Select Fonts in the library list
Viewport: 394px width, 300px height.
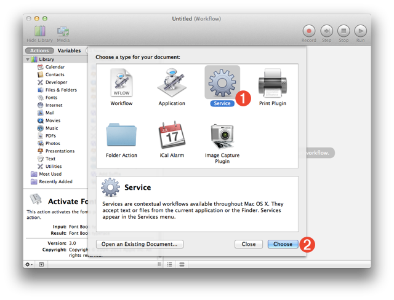[x=51, y=98]
